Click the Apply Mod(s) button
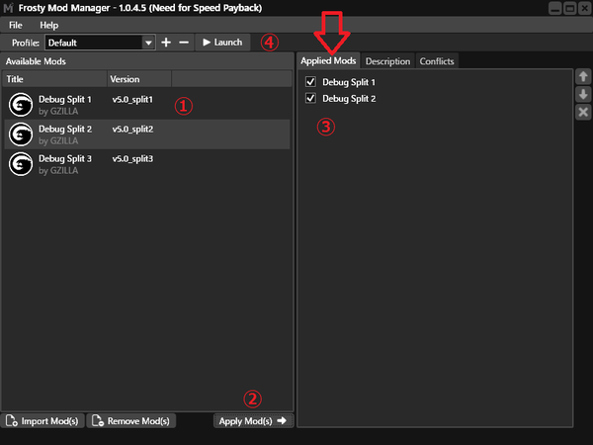 tap(253, 421)
